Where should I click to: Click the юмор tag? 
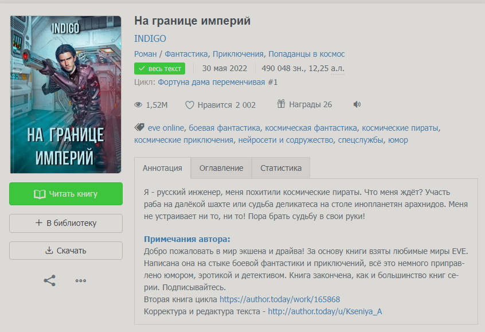coord(398,140)
